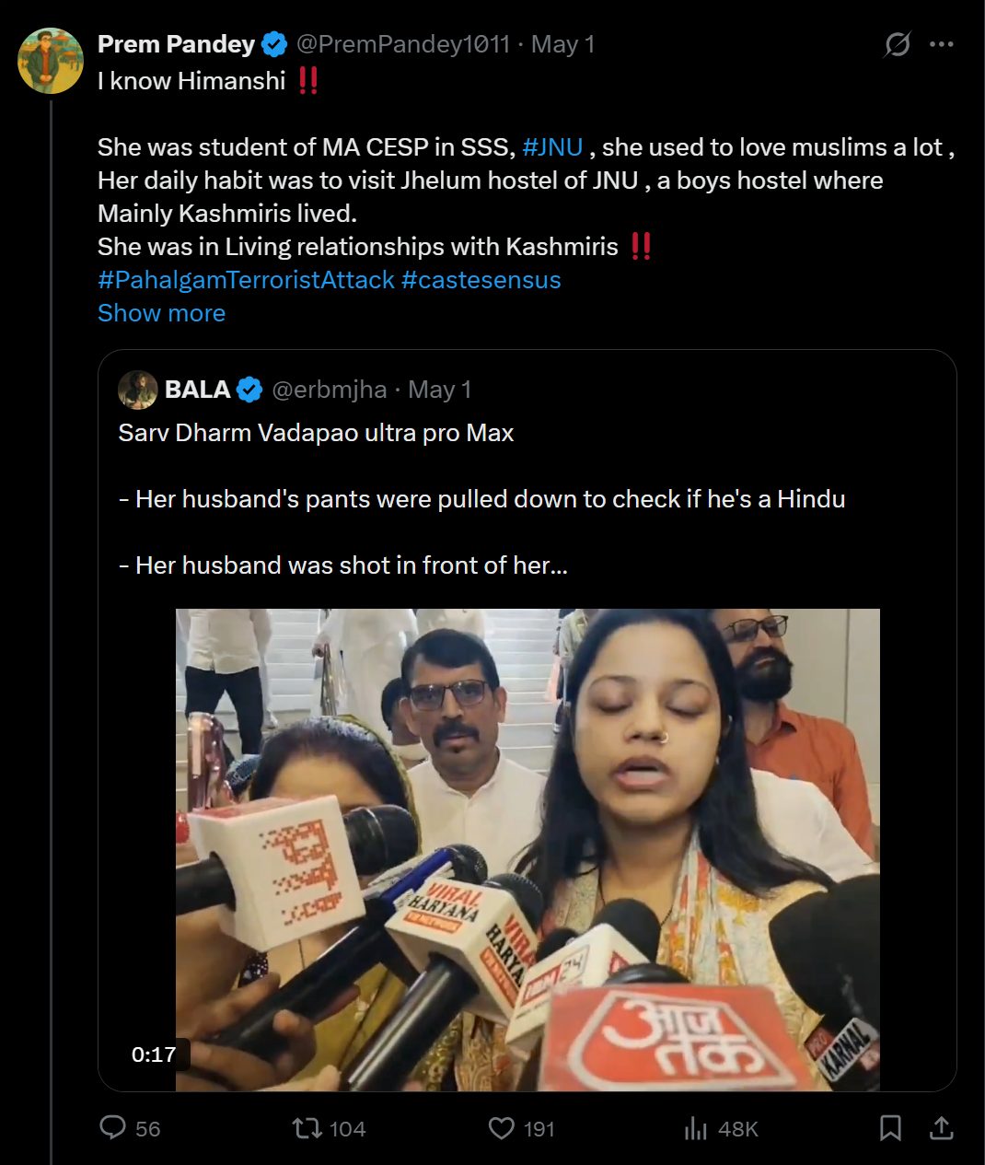This screenshot has height=1165, width=985.
Task: View post analytics bar chart icon
Action: 696,1128
